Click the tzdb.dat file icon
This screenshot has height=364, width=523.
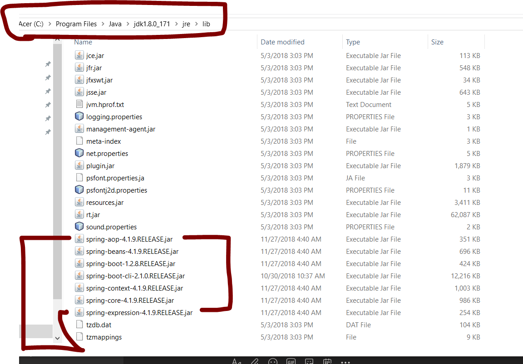click(x=79, y=325)
